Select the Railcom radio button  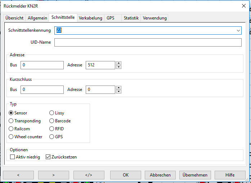11,129
